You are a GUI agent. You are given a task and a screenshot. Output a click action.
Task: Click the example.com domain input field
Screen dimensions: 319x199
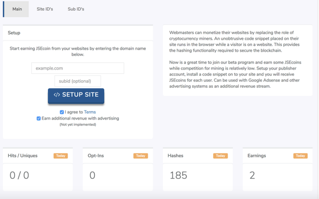tap(78, 68)
